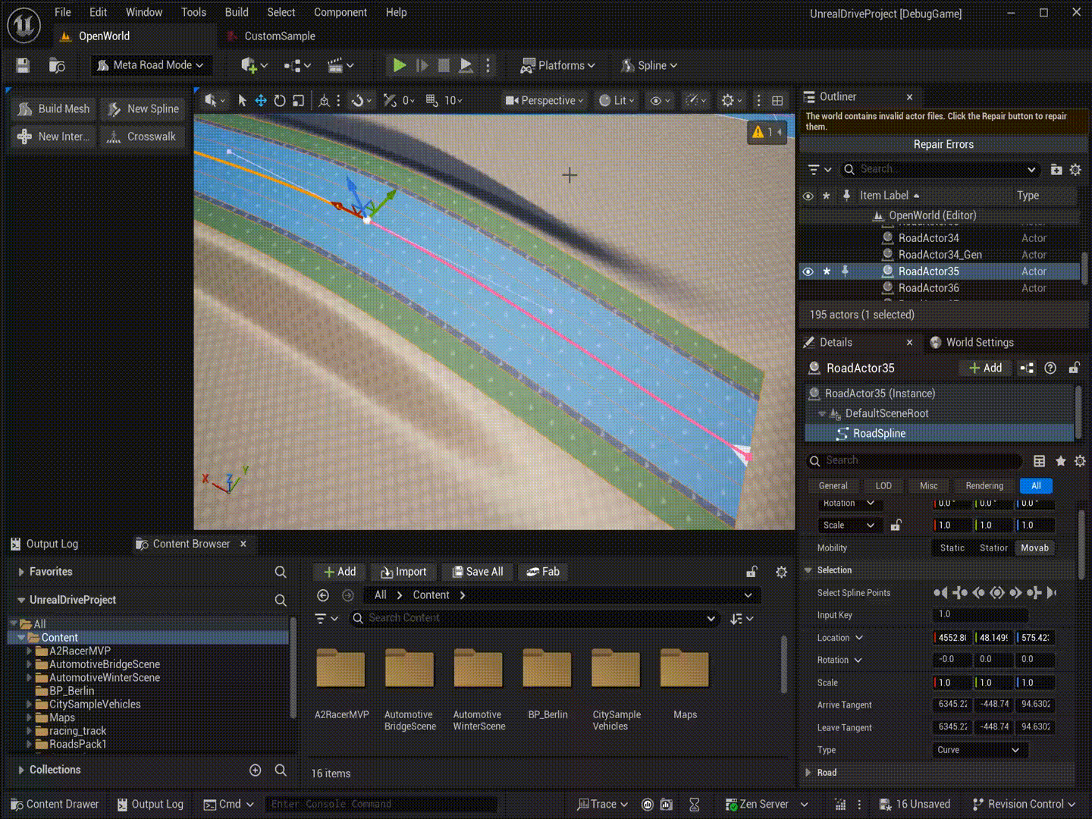
Task: Select the New Intersection tool
Action: click(54, 136)
